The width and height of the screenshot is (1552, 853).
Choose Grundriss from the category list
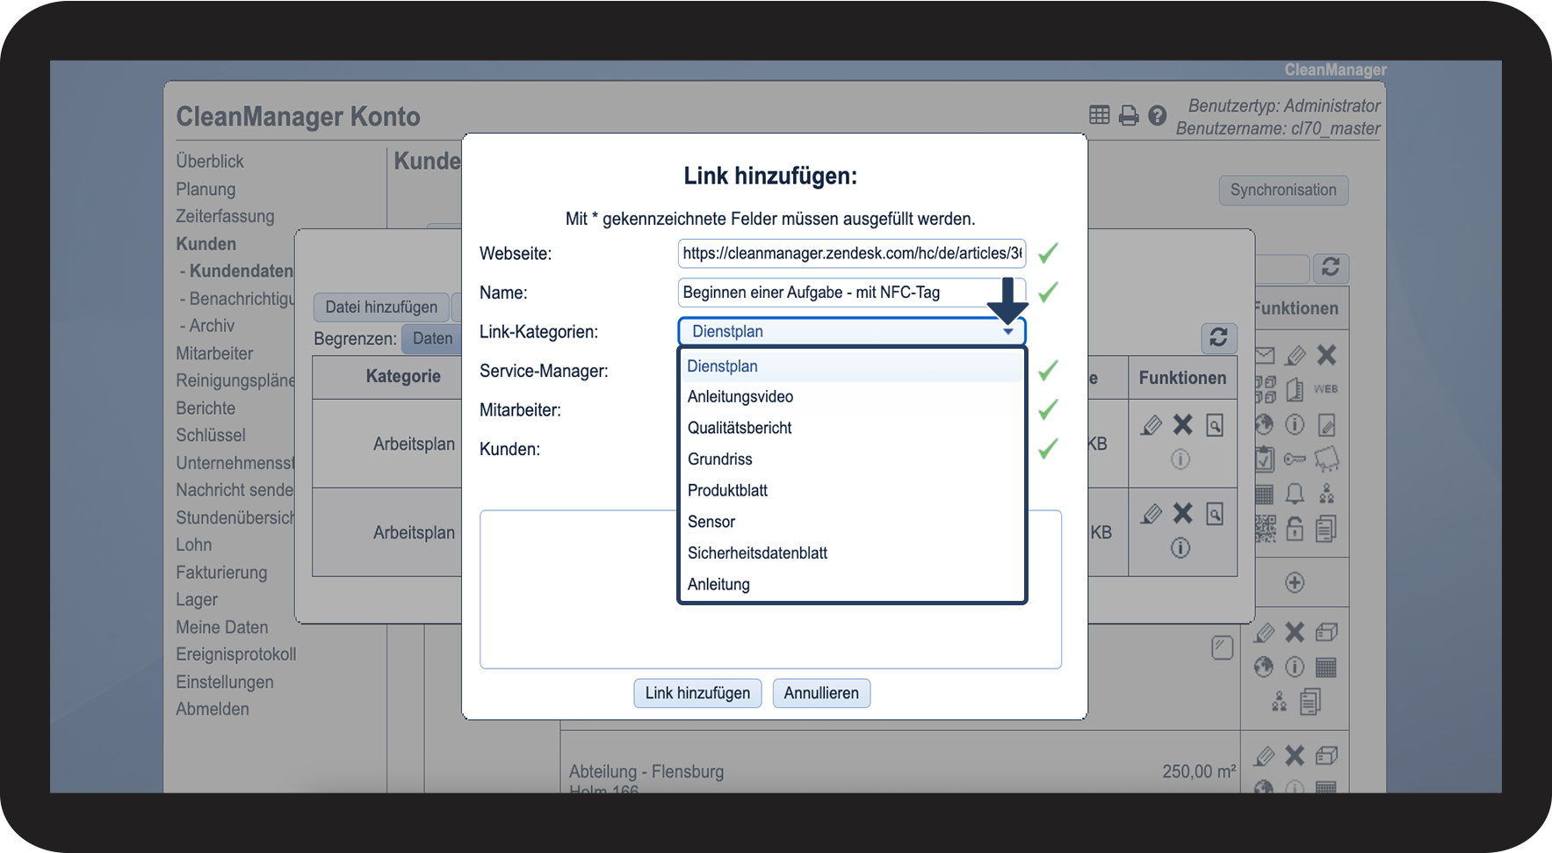coord(852,459)
